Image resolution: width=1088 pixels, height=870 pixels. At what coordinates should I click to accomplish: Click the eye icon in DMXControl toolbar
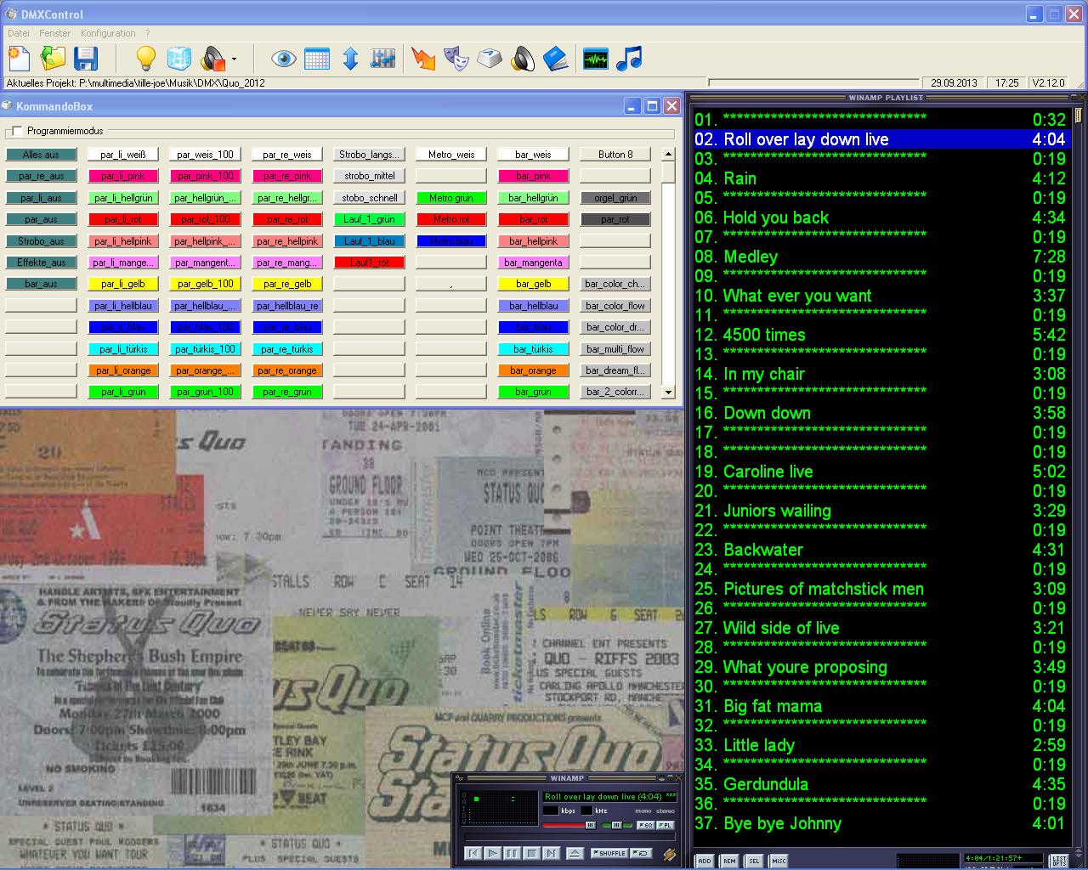[x=284, y=59]
